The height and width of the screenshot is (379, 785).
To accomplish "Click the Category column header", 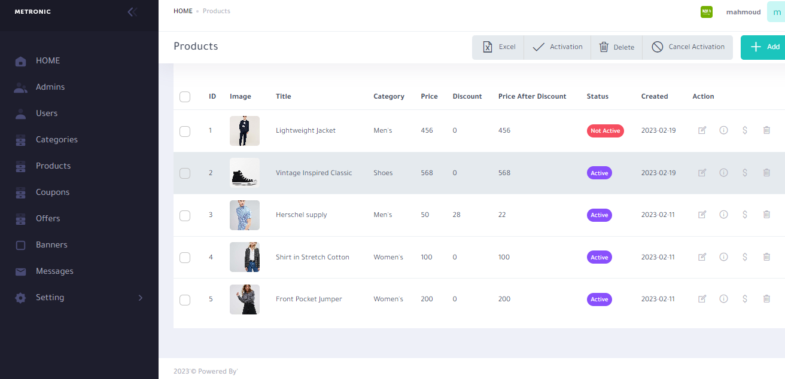I will (x=389, y=96).
